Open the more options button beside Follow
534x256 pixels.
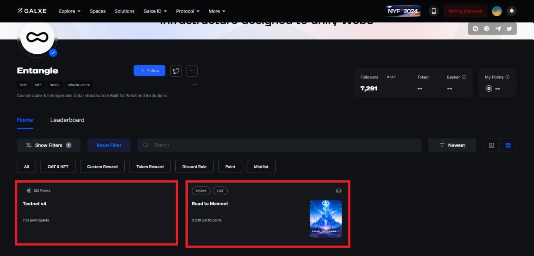pos(192,71)
